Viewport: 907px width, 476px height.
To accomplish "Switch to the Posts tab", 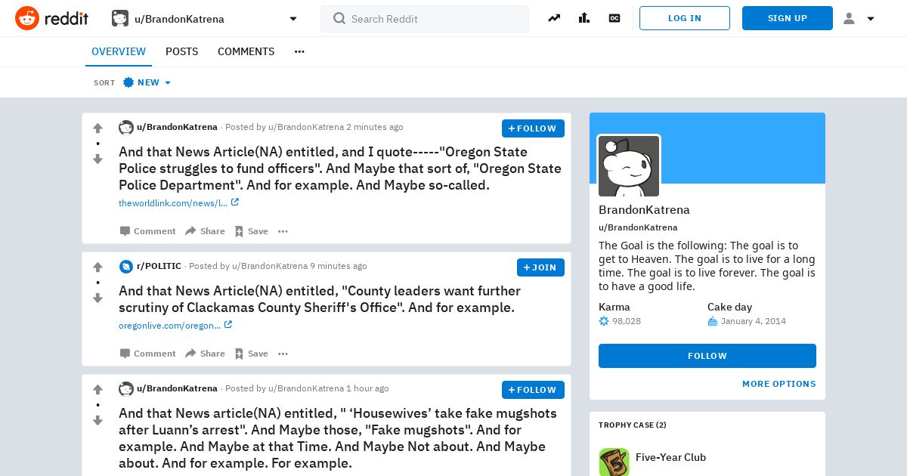I will pyautogui.click(x=181, y=51).
